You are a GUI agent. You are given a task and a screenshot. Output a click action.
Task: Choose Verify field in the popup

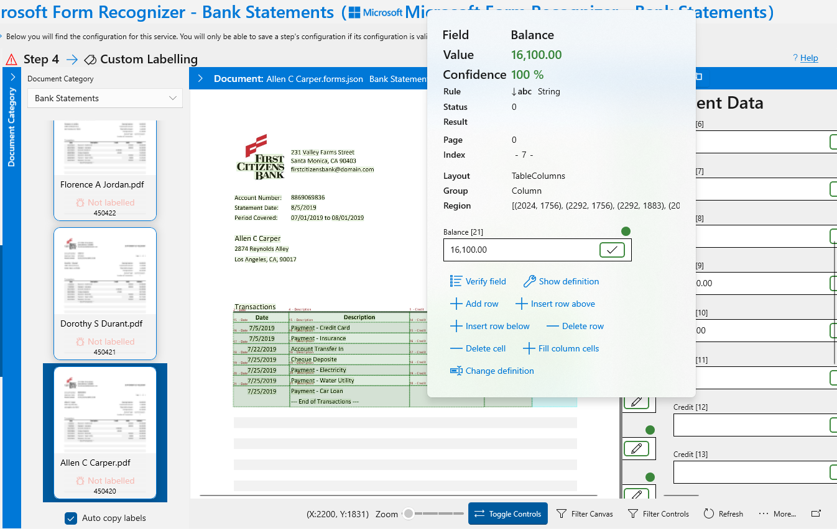click(x=478, y=281)
